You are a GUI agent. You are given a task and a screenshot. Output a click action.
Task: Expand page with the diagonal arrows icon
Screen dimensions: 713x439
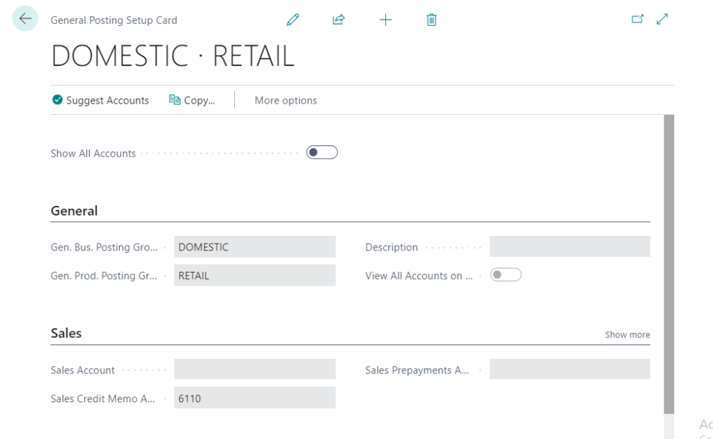pyautogui.click(x=662, y=19)
